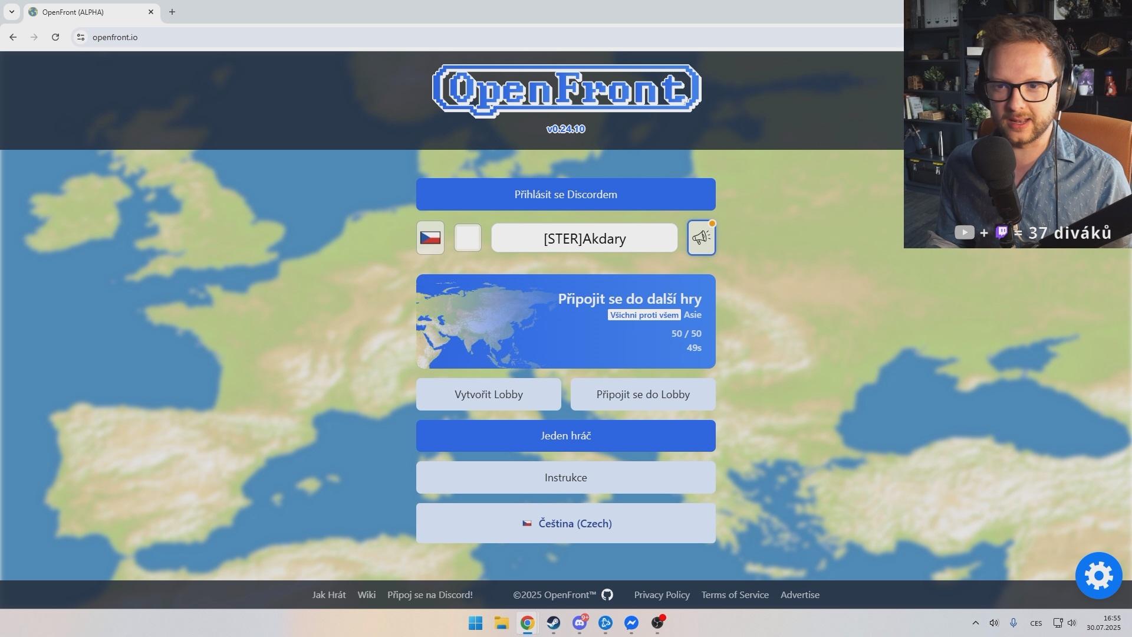
Task: Click Všichni proti všem mode badge
Action: coord(644,315)
